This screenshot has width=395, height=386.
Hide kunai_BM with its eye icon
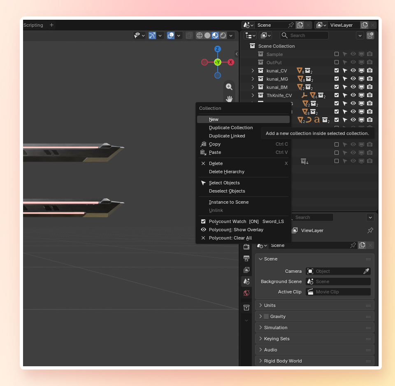coord(353,87)
